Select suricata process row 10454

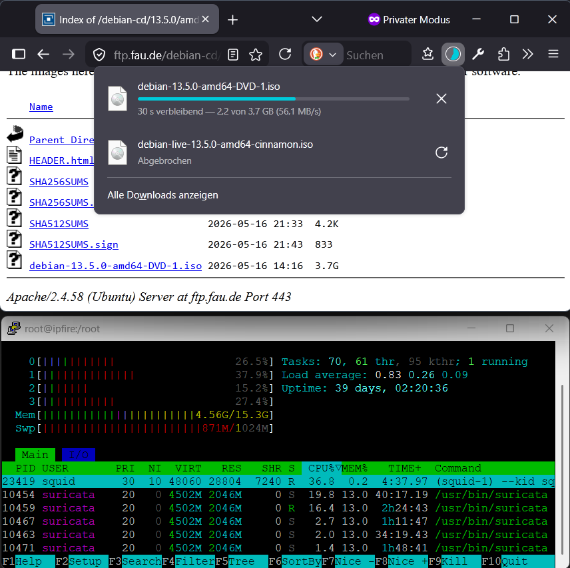click(278, 495)
